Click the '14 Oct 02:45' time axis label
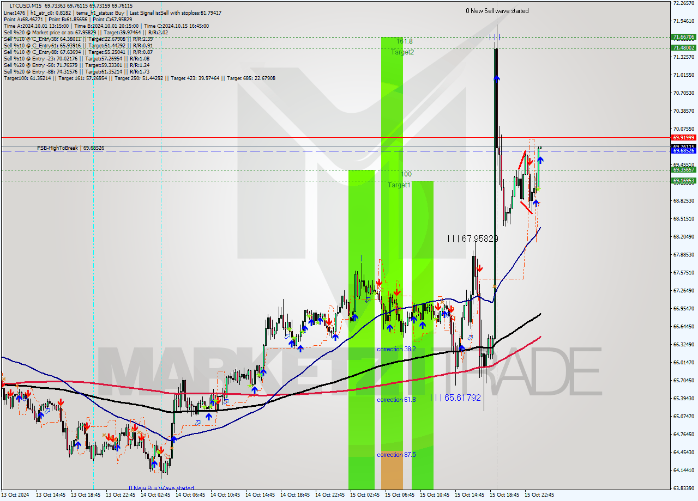This screenshot has height=501, width=698. coord(155,495)
